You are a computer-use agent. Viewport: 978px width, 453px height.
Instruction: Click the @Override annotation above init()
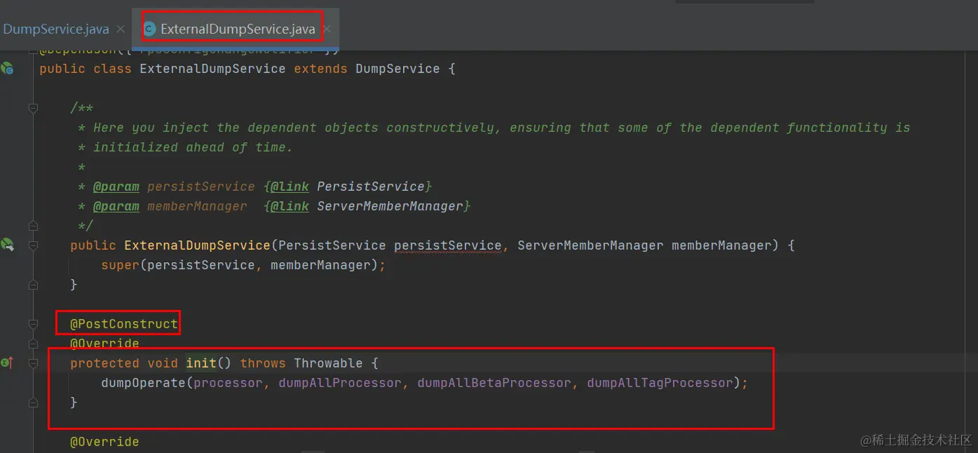pyautogui.click(x=104, y=344)
